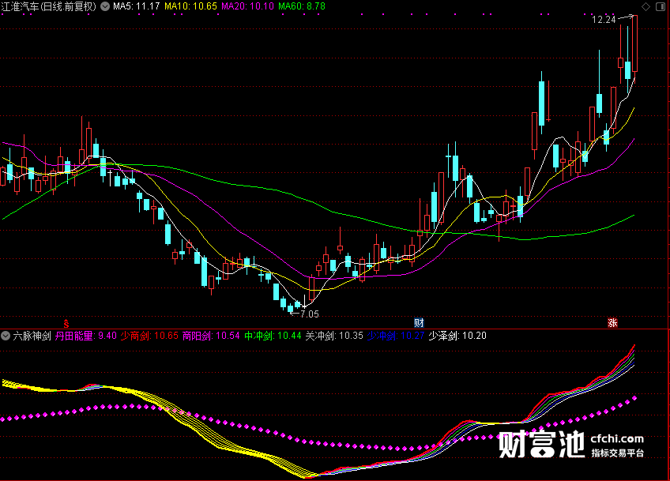
Task: Click the 7.05 low price label
Action: 310,314
